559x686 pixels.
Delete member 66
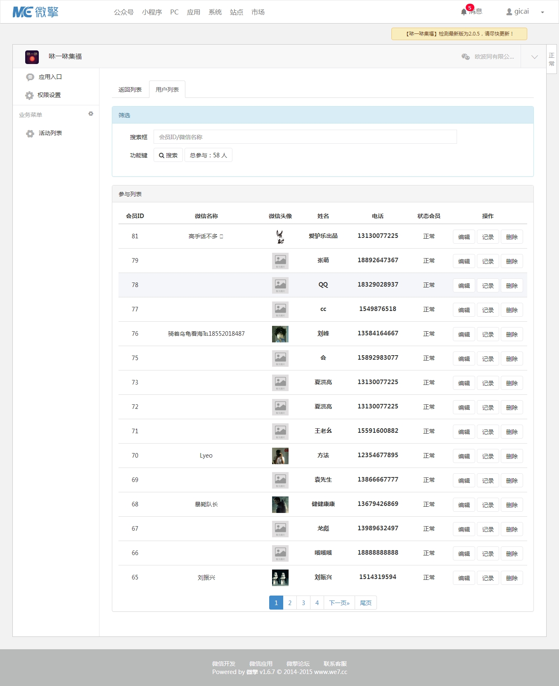[x=512, y=554]
